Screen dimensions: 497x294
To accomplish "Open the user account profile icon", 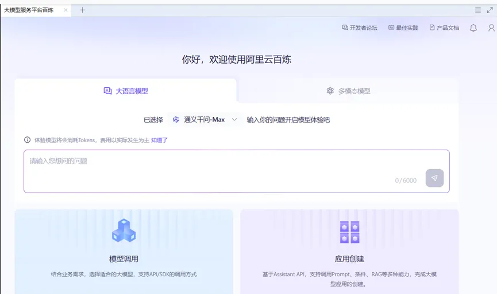I will (x=492, y=28).
